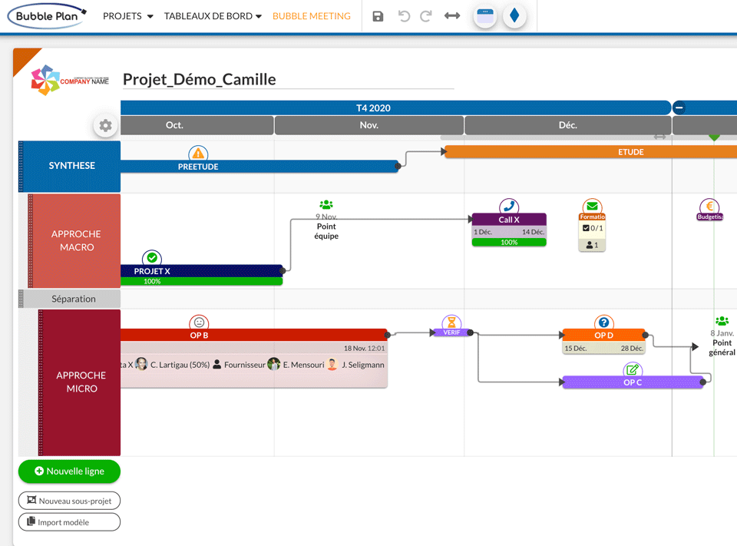Click the envelope icon above the Formation bubble
The image size is (737, 546).
coord(591,206)
